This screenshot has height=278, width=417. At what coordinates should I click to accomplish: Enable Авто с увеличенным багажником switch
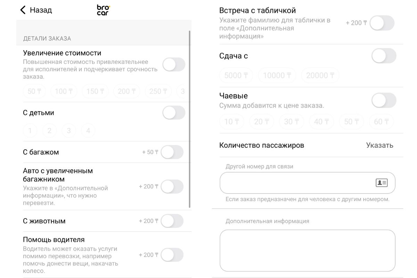point(172,187)
